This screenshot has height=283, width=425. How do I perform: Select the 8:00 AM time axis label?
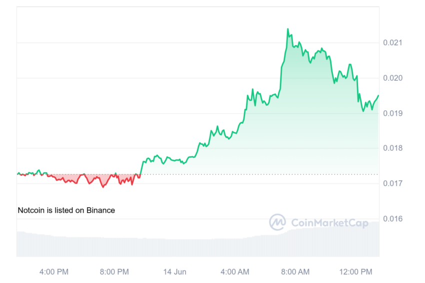click(295, 272)
